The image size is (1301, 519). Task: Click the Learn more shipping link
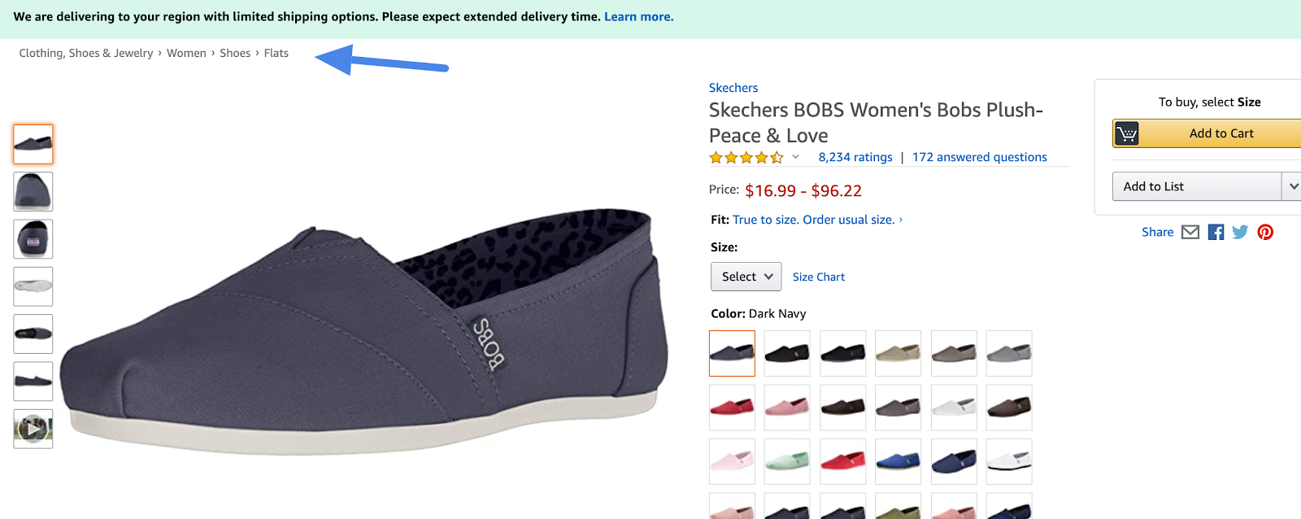pyautogui.click(x=638, y=16)
